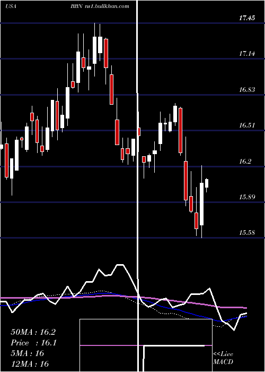
Task: Click the 17.14 price level label
Action: click(247, 53)
